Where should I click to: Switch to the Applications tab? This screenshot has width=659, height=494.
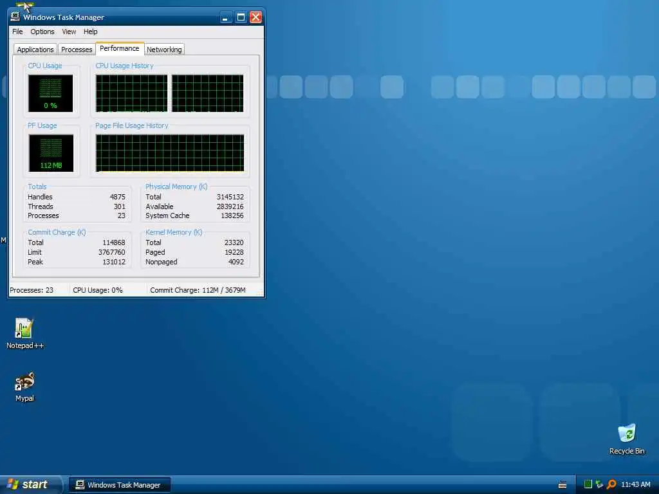pos(35,50)
